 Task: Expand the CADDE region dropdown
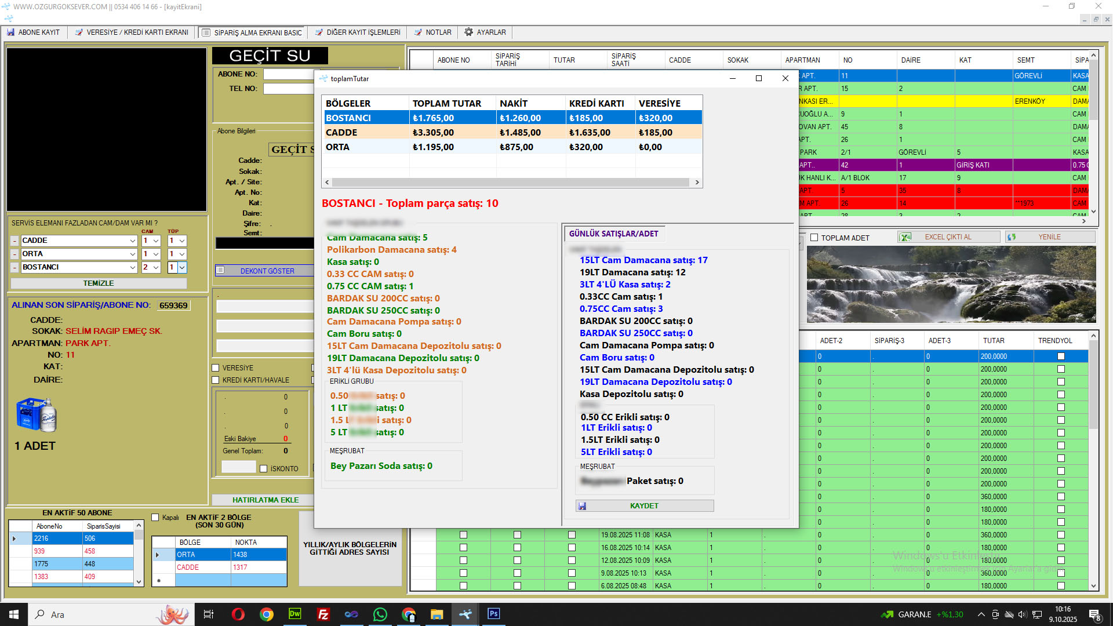pyautogui.click(x=133, y=241)
